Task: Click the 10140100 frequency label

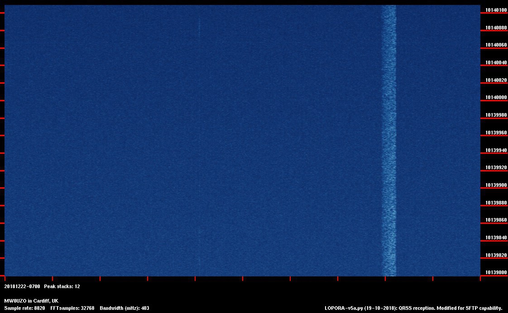Action: coord(496,10)
